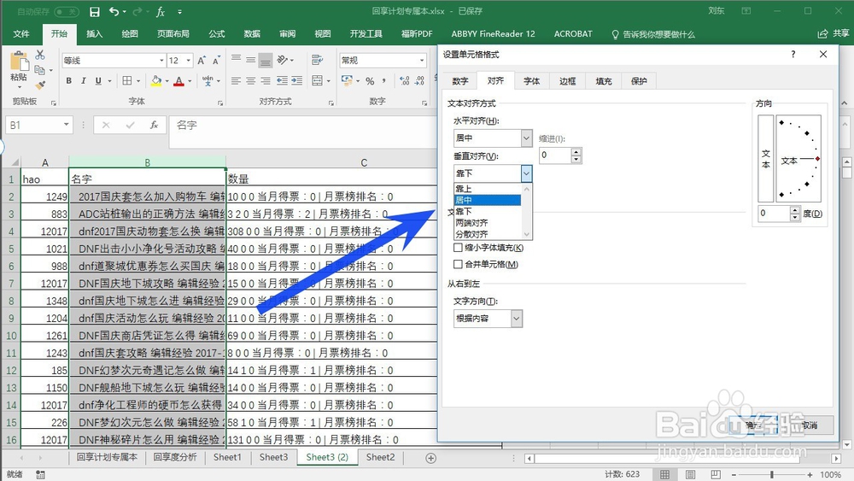Click the Undo arrow icon
Screen dimensions: 854x481
114,11
